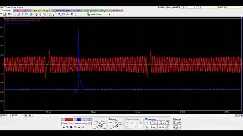Switch to the Электропитание tab
This screenshot has height=136, width=243.
tap(115, 11)
